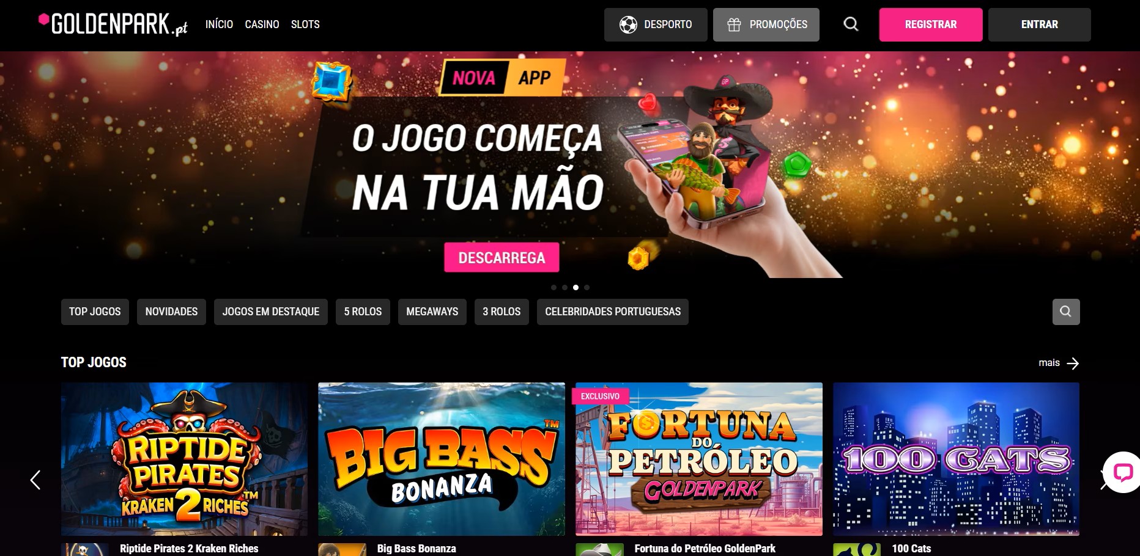Click the 'mais' arrow icon
Image resolution: width=1140 pixels, height=556 pixels.
(x=1073, y=364)
